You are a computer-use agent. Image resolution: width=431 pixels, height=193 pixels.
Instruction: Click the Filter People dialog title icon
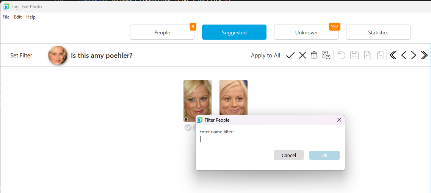click(x=200, y=120)
